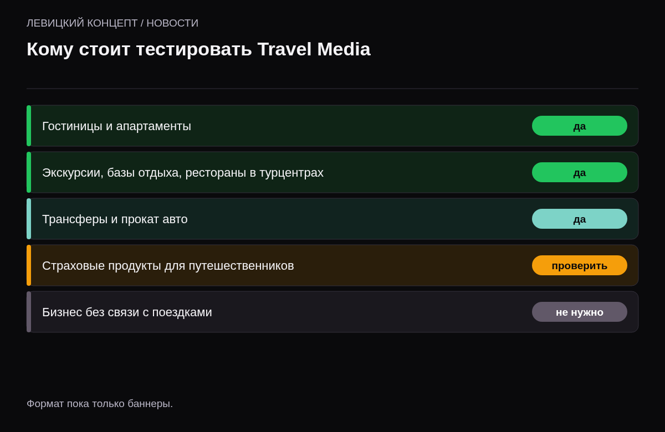665x432 pixels.
Task: Click the да badge for Экскурсии row
Action: pyautogui.click(x=580, y=172)
